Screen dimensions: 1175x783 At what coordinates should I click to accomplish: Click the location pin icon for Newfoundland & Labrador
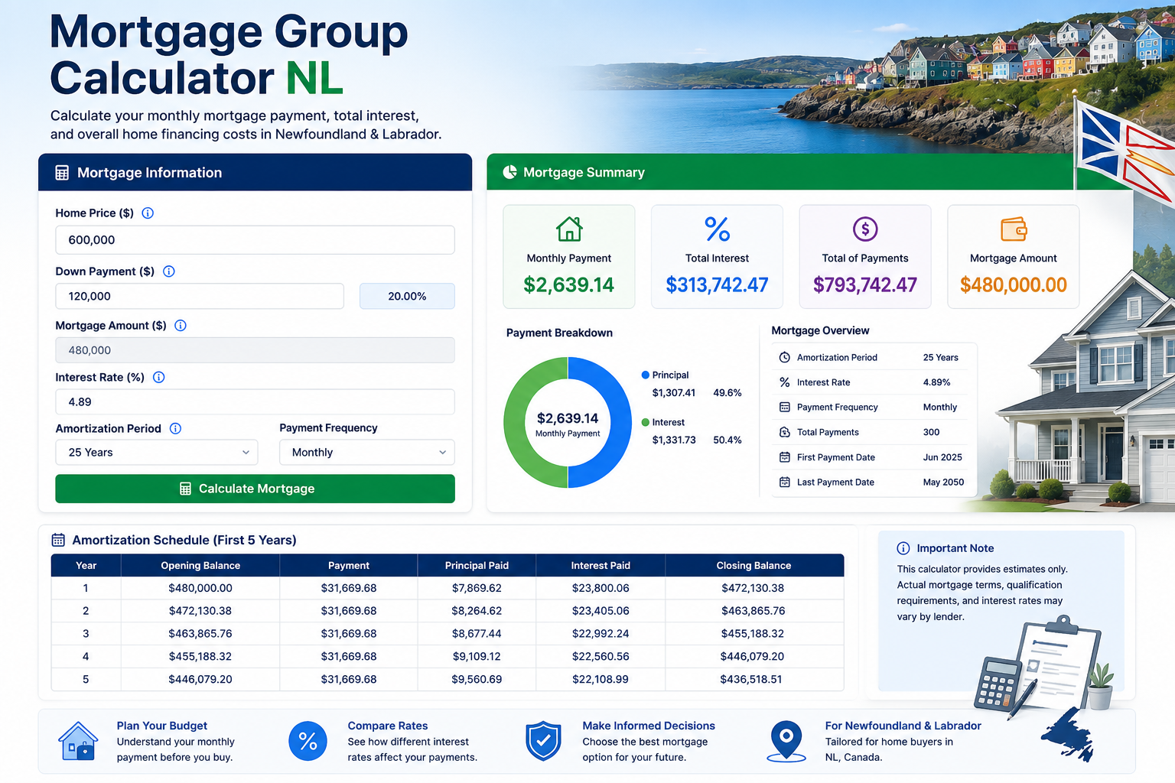[x=786, y=741]
